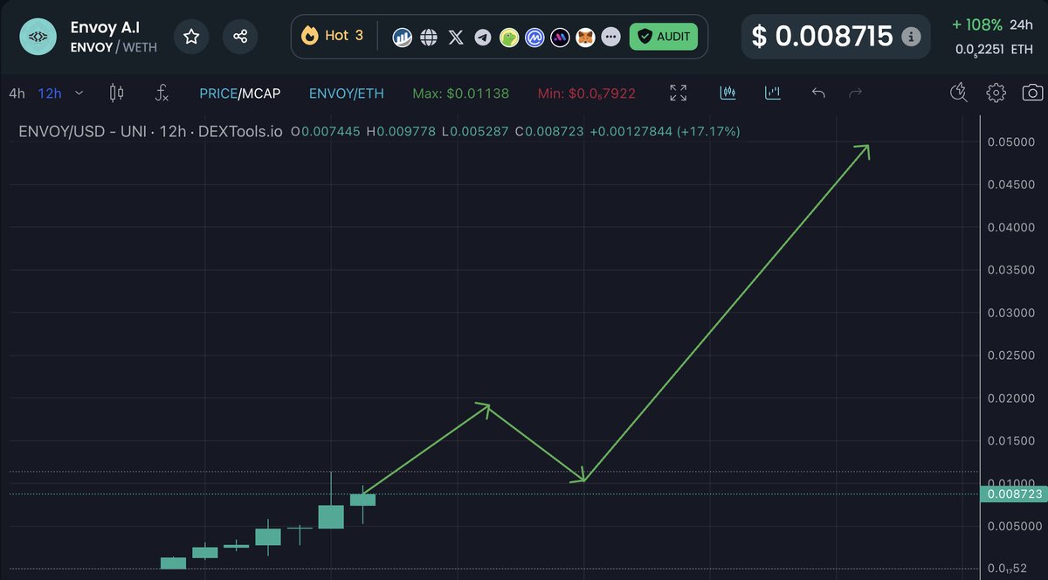
Task: Redo the chart action
Action: 856,93
